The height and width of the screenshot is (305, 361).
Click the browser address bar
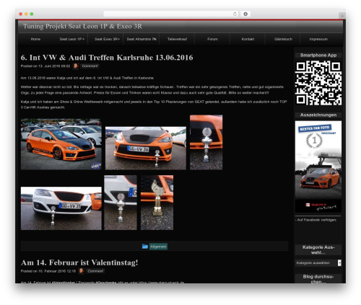tap(171, 14)
